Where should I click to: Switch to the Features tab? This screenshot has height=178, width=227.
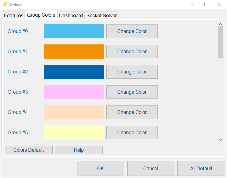[14, 15]
